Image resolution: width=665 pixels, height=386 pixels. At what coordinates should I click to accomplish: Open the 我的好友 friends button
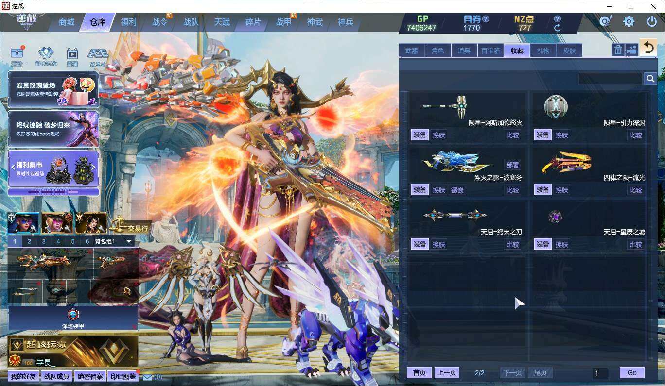[23, 377]
